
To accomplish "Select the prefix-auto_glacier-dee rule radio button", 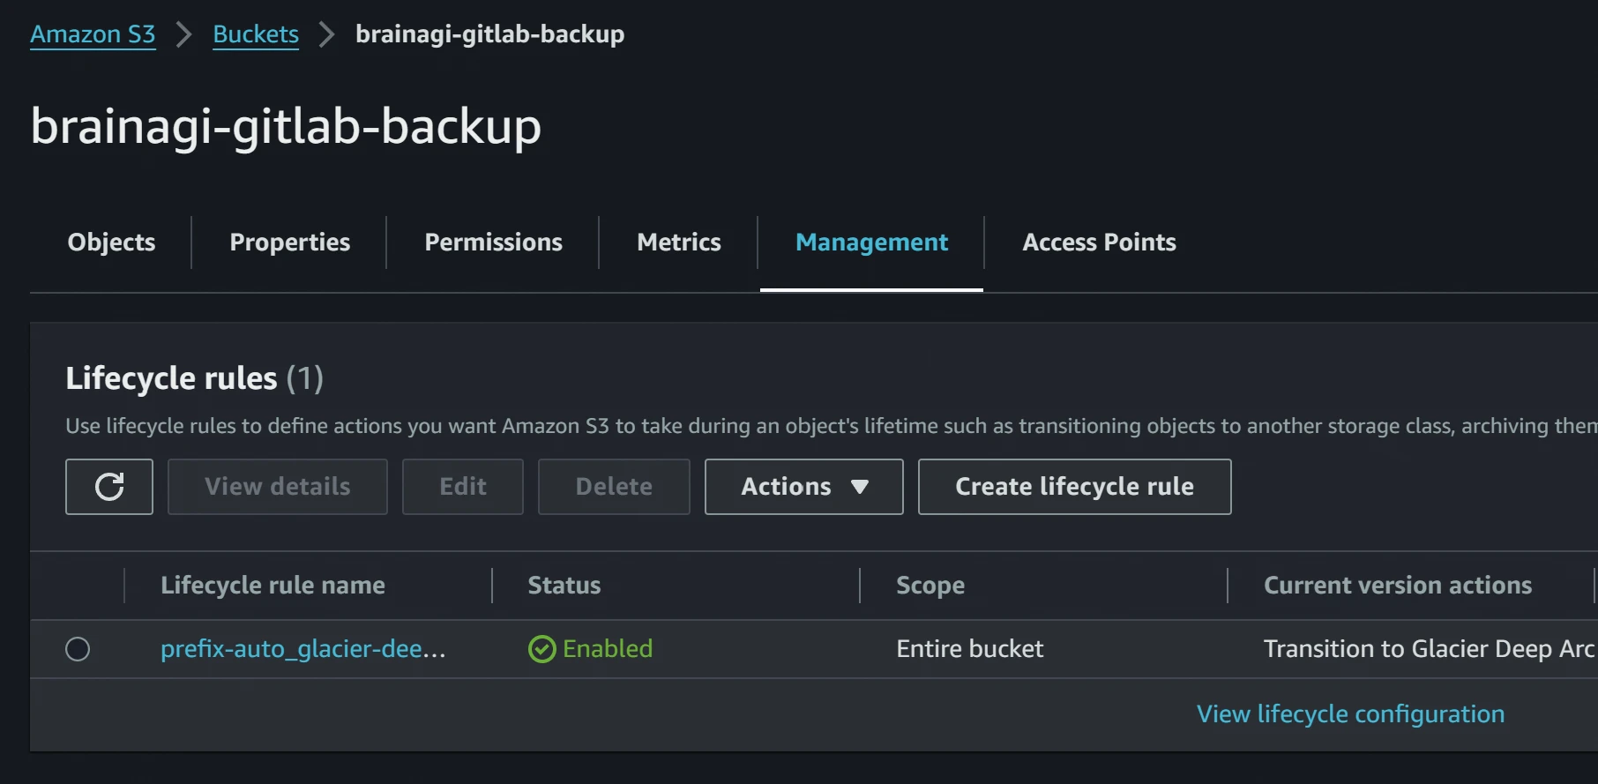I will pyautogui.click(x=78, y=649).
